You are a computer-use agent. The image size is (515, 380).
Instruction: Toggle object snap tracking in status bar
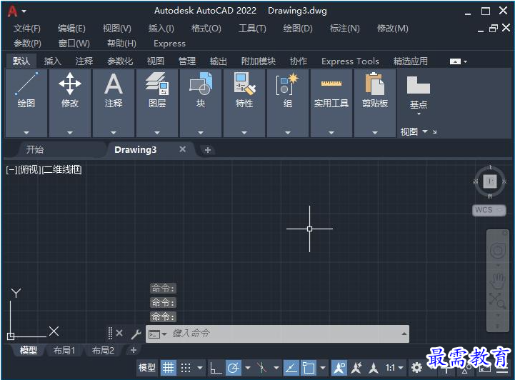(x=291, y=368)
